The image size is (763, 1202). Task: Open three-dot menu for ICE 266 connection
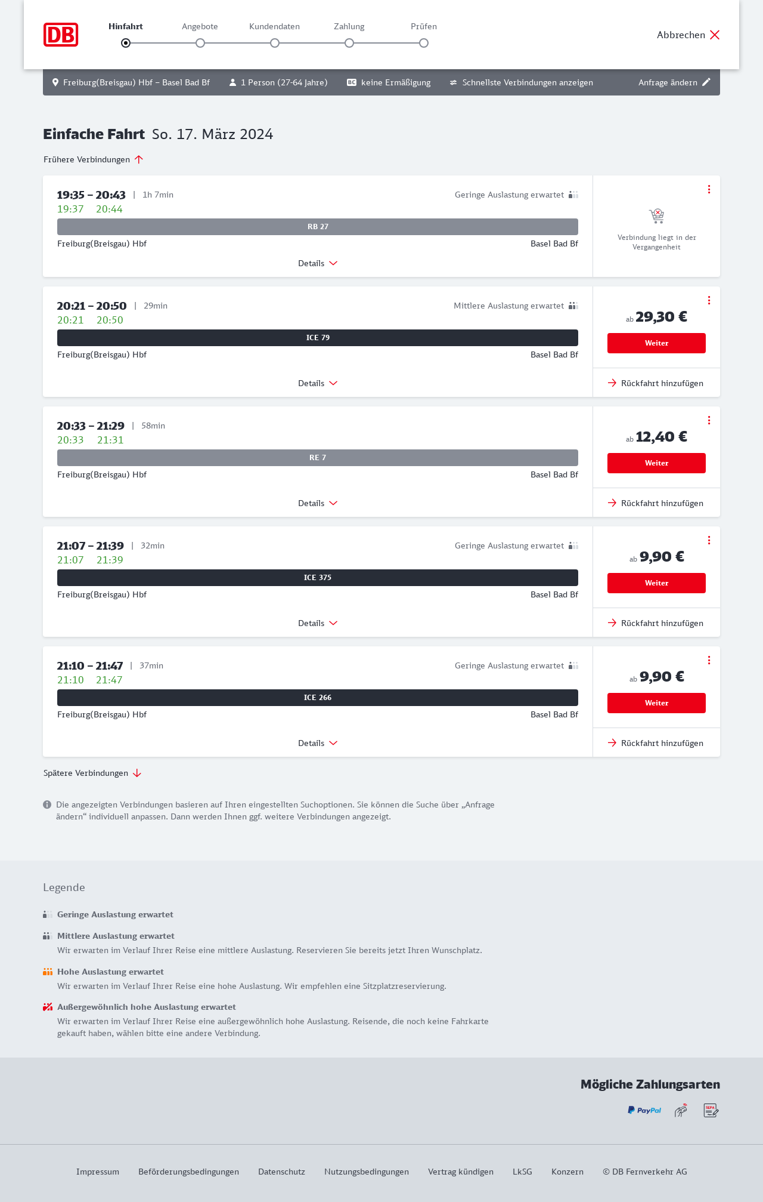709,660
